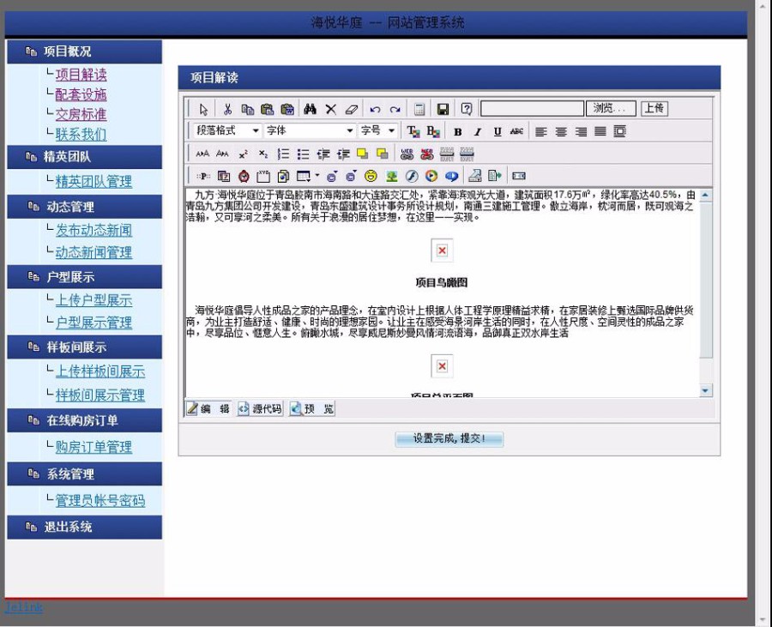Click the blue speech bubble icon
This screenshot has width=772, height=627.
click(x=451, y=176)
